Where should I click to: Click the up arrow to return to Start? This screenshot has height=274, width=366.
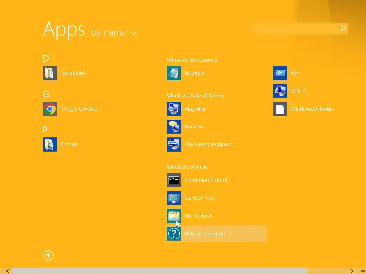point(48,255)
